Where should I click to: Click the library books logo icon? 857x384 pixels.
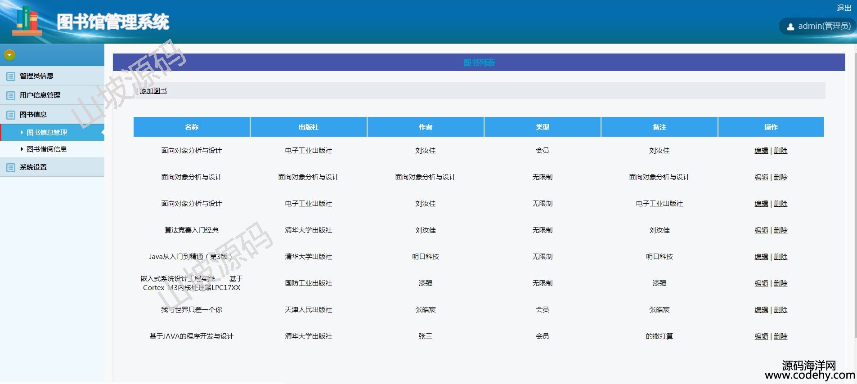click(27, 21)
